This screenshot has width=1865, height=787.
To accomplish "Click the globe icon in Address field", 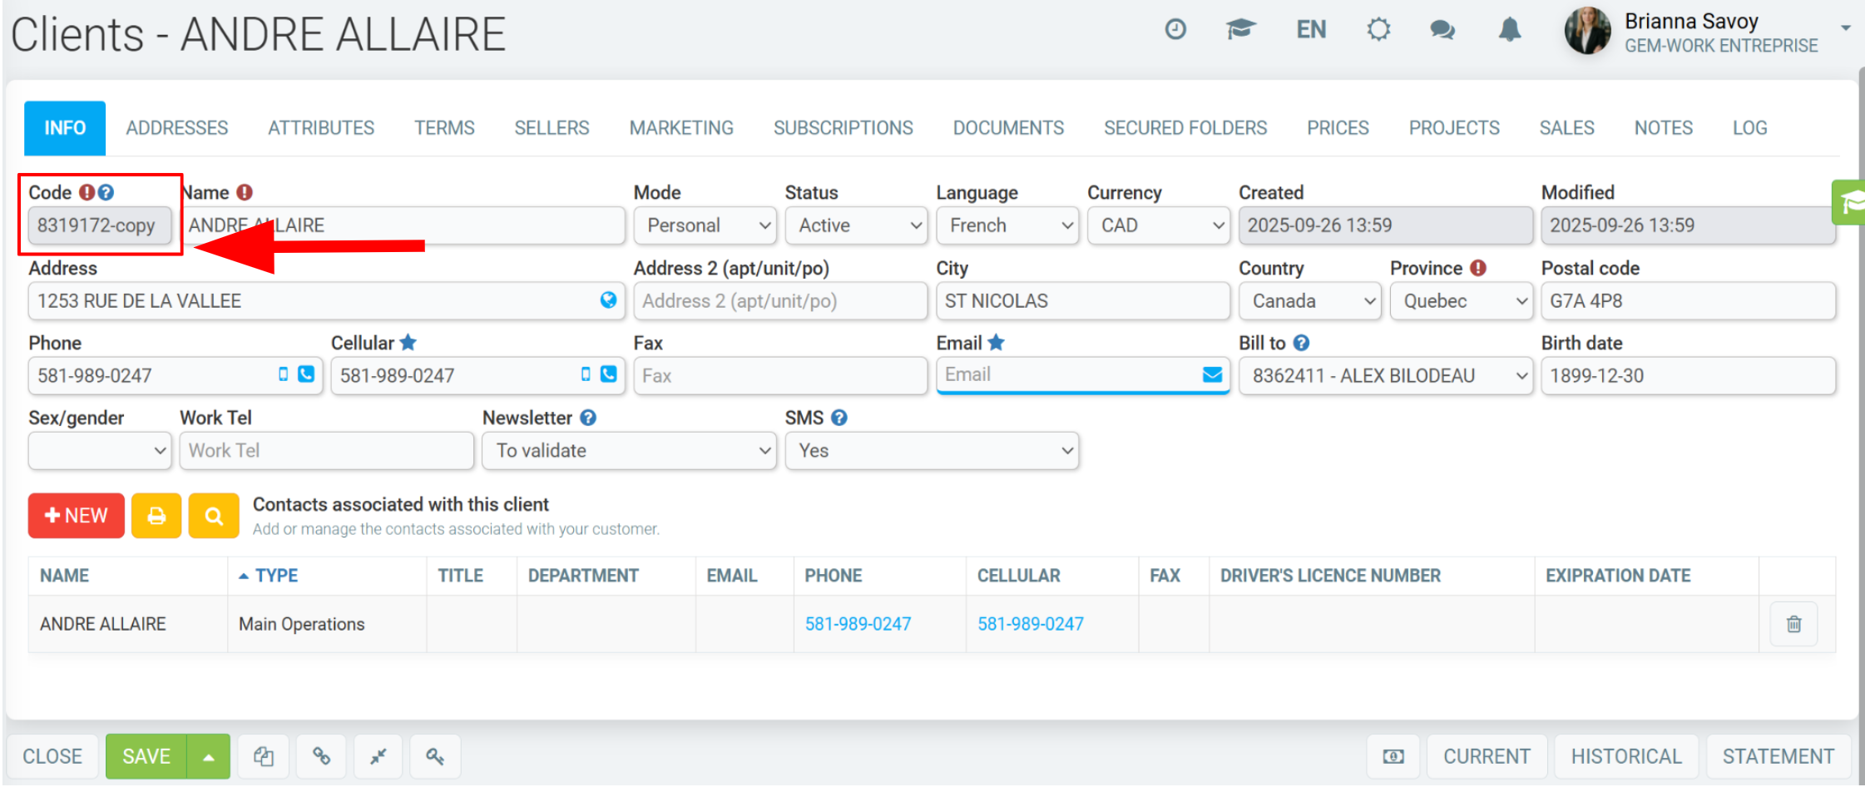I will point(609,300).
